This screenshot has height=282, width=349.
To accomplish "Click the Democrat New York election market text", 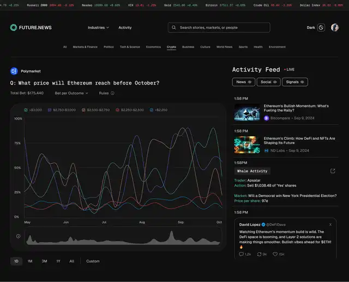I will click(x=292, y=196).
